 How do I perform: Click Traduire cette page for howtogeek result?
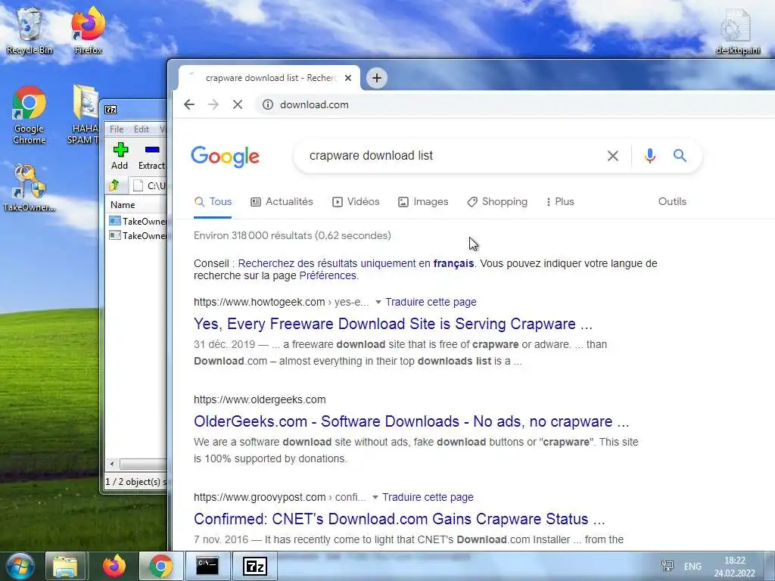click(x=431, y=302)
